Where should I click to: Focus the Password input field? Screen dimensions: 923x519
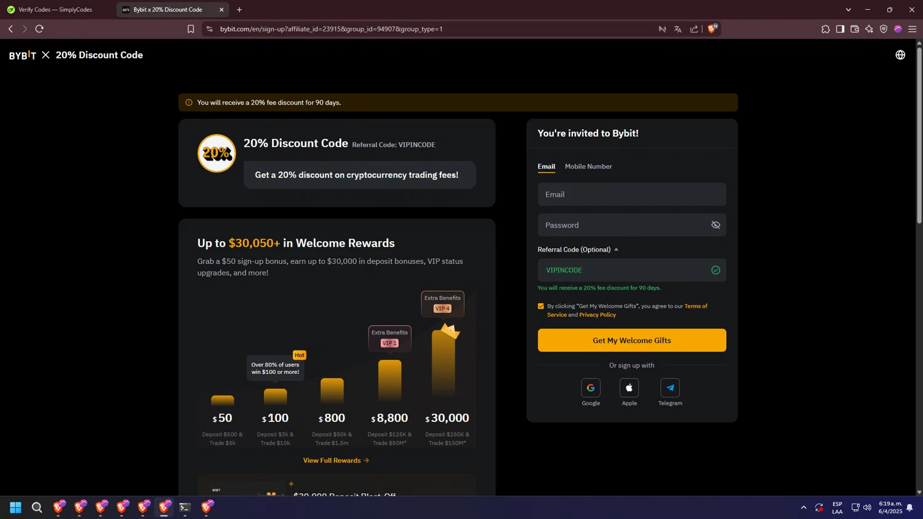coord(632,225)
